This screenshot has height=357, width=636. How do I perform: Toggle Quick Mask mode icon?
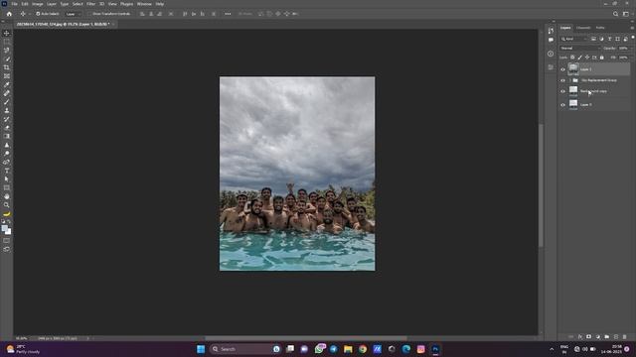tap(7, 241)
